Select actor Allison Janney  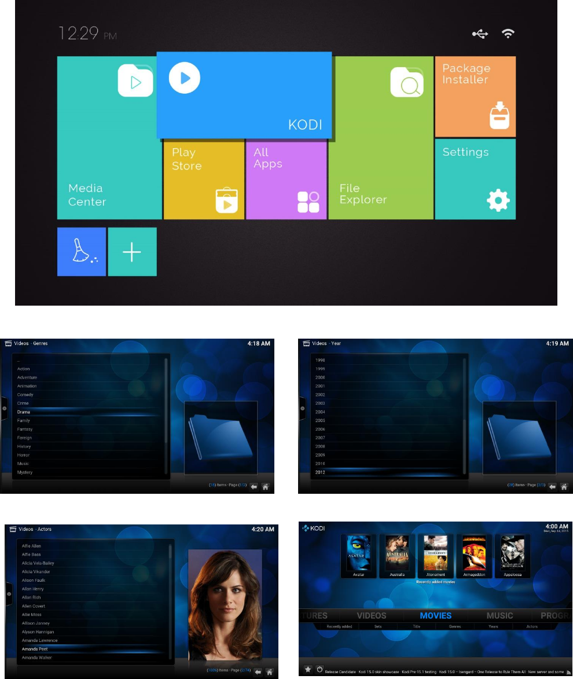(93, 623)
